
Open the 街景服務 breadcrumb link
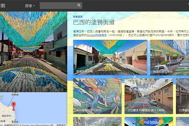coord(78,16)
